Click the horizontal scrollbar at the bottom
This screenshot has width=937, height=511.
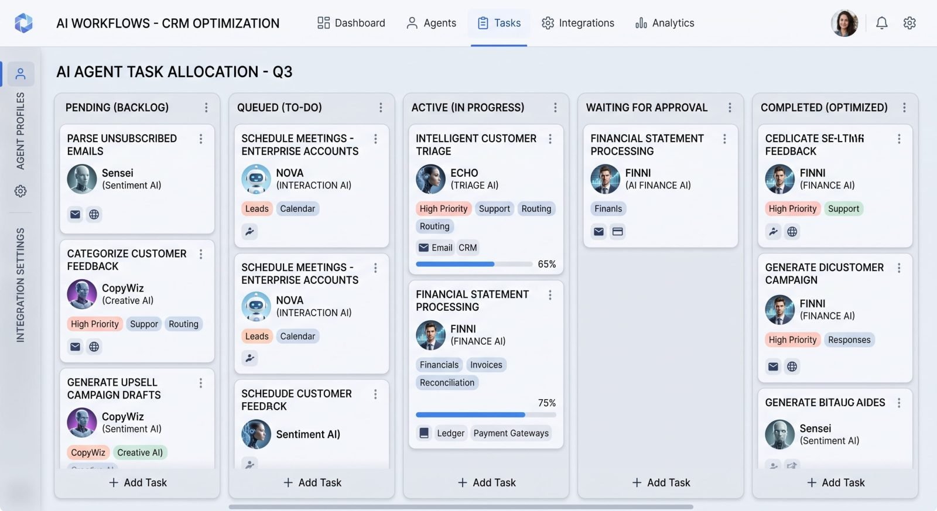coord(461,507)
